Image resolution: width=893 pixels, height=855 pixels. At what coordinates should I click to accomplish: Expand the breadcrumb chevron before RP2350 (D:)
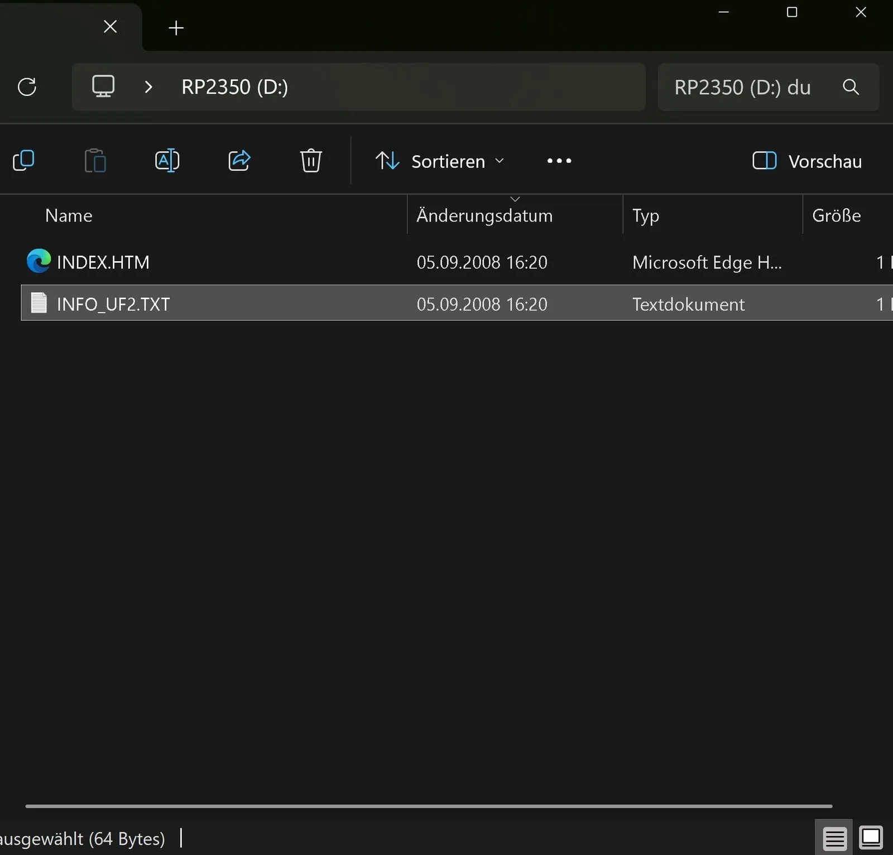[148, 87]
